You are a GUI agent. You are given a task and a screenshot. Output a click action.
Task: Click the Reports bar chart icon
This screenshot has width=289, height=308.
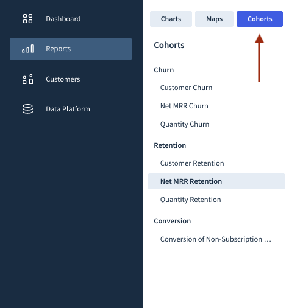coord(27,49)
